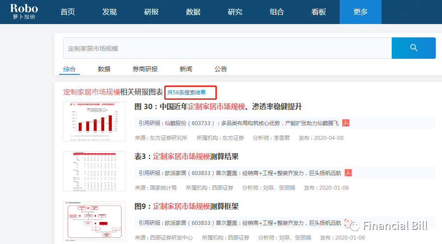Click the 发布：2020-01-06 date under 表3

pyautogui.click(x=326, y=188)
